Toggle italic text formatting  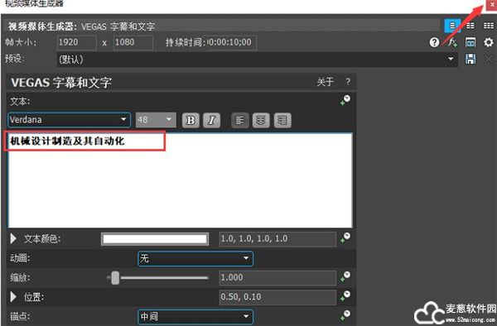[x=211, y=120]
